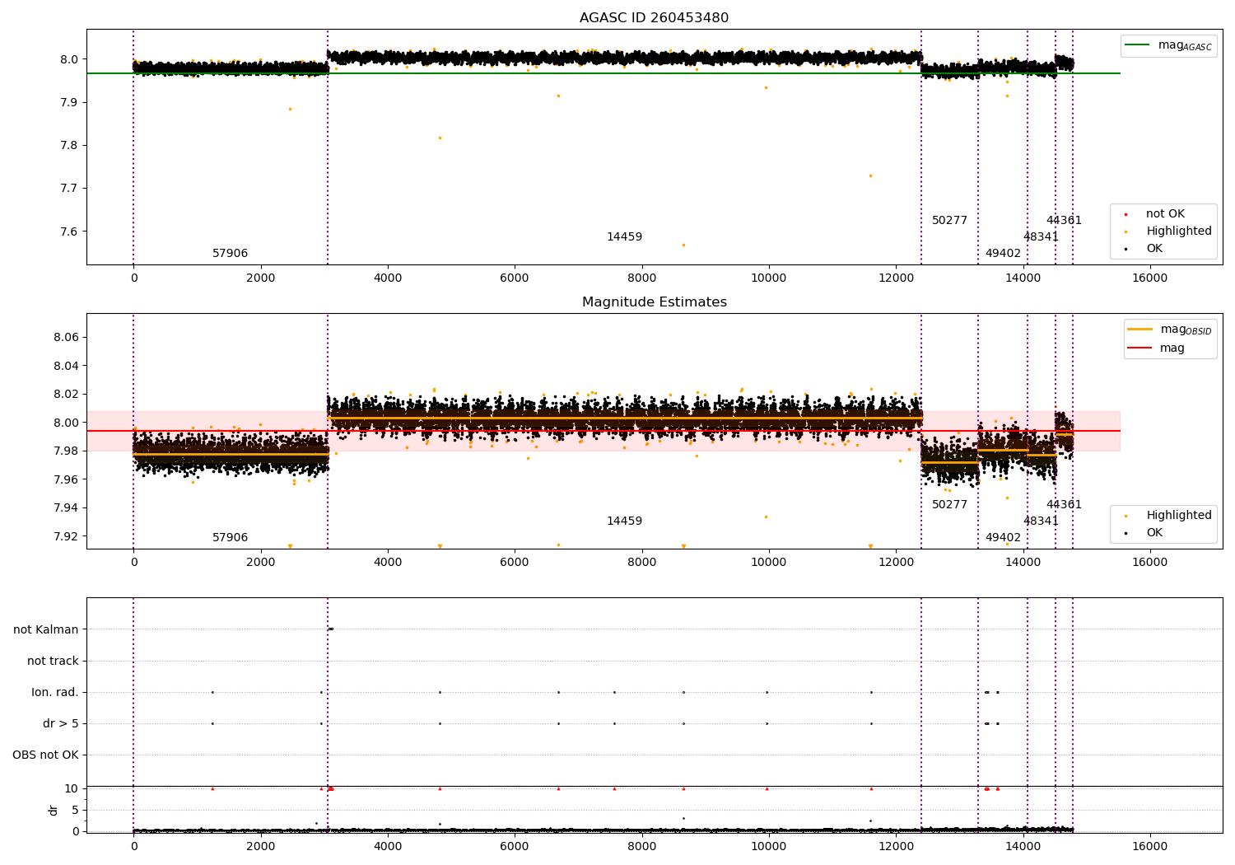
Task: Click obsid label 50277 in the Magnitude Estimates panel
Action: 949,505
